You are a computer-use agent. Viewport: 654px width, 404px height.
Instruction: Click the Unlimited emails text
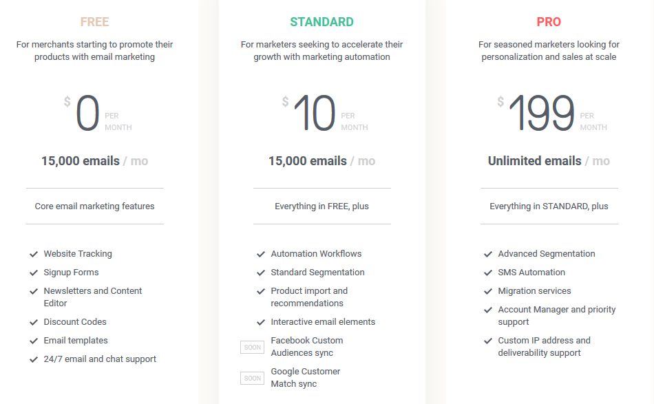(x=535, y=161)
